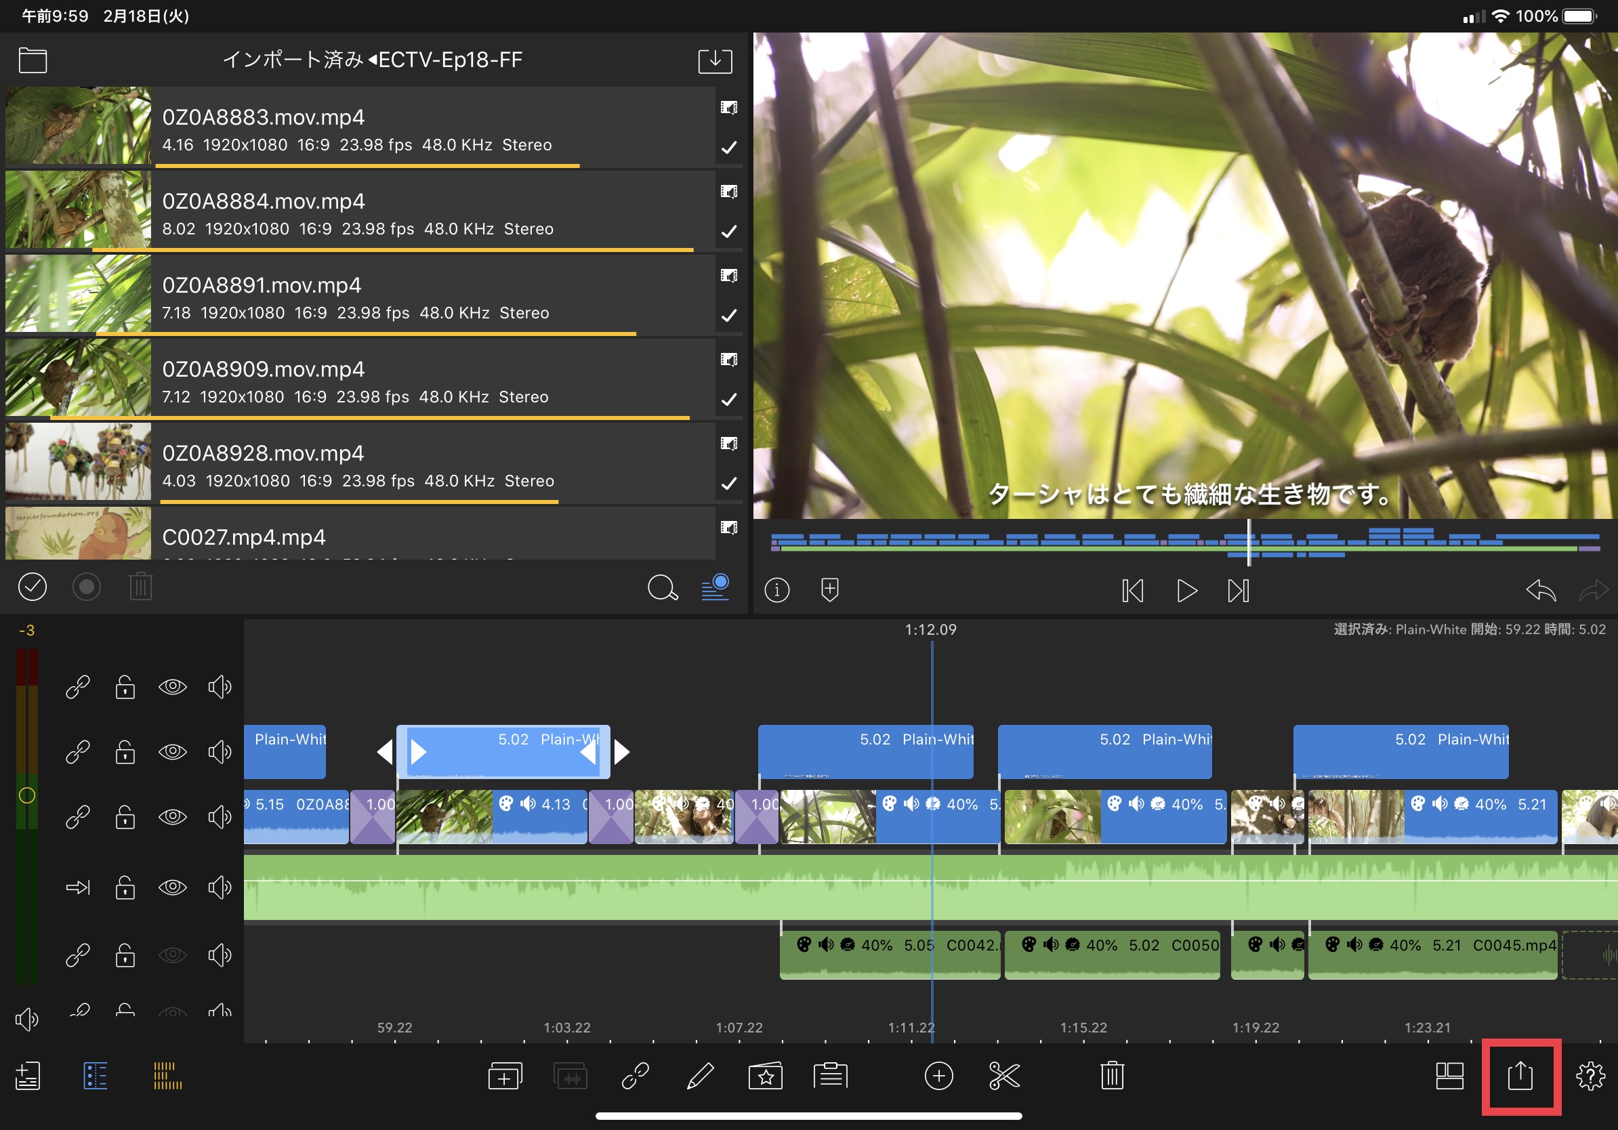Screen dimensions: 1618x1130
Task: Open clip sort filter options
Action: click(x=715, y=587)
